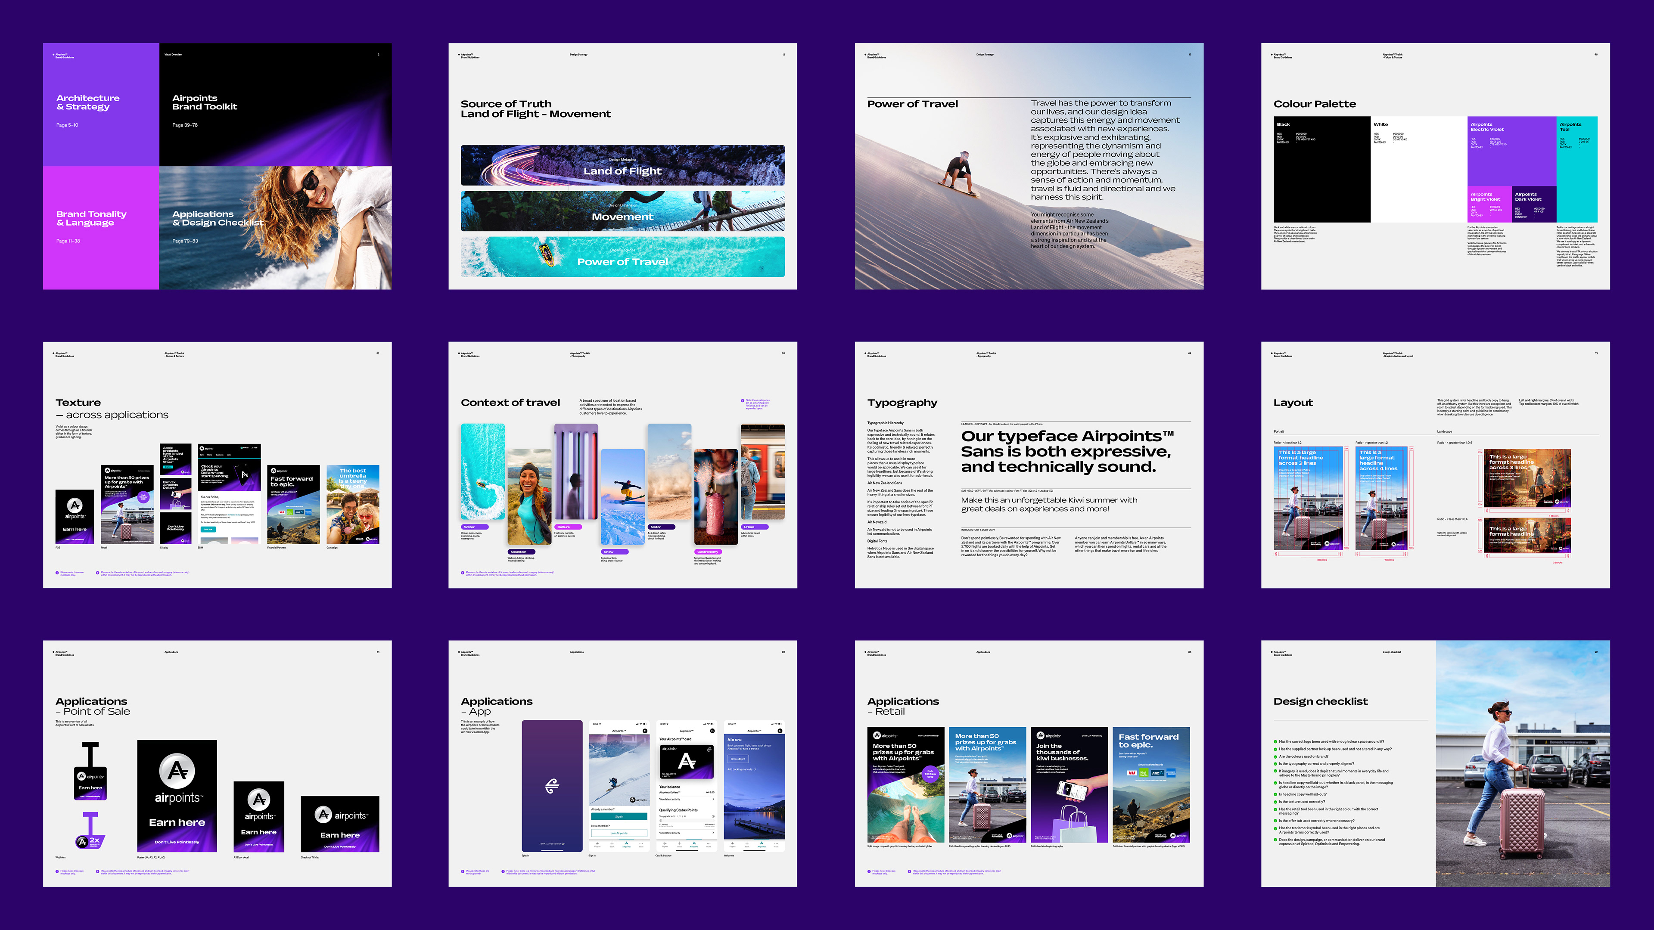Screen dimensions: 1654x930
Task: Select the checkout till mat Earn here
Action: tap(340, 824)
